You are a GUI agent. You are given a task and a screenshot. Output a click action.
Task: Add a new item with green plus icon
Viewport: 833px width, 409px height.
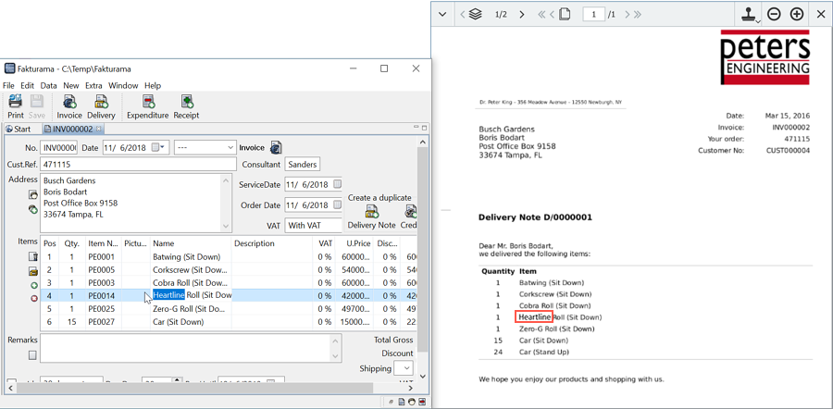click(33, 285)
